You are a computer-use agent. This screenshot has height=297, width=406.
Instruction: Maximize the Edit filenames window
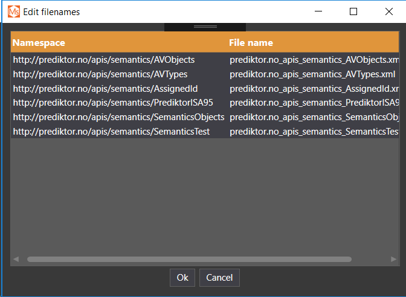[x=354, y=11]
